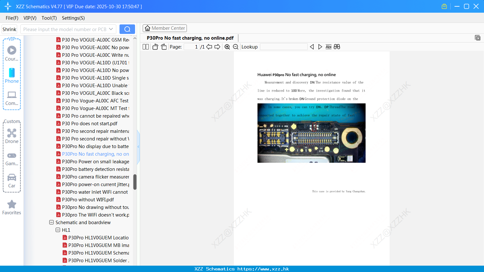484x272 pixels.
Task: Zoom out of the PDF
Action: tap(236, 47)
